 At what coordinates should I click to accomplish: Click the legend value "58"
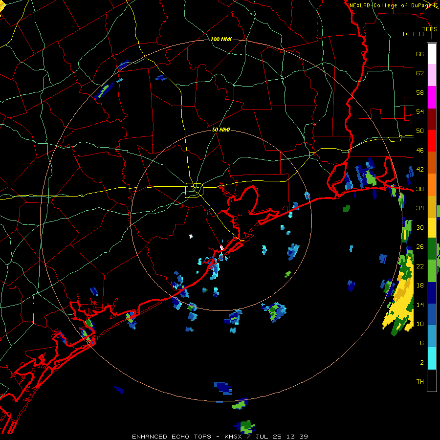coord(420,92)
